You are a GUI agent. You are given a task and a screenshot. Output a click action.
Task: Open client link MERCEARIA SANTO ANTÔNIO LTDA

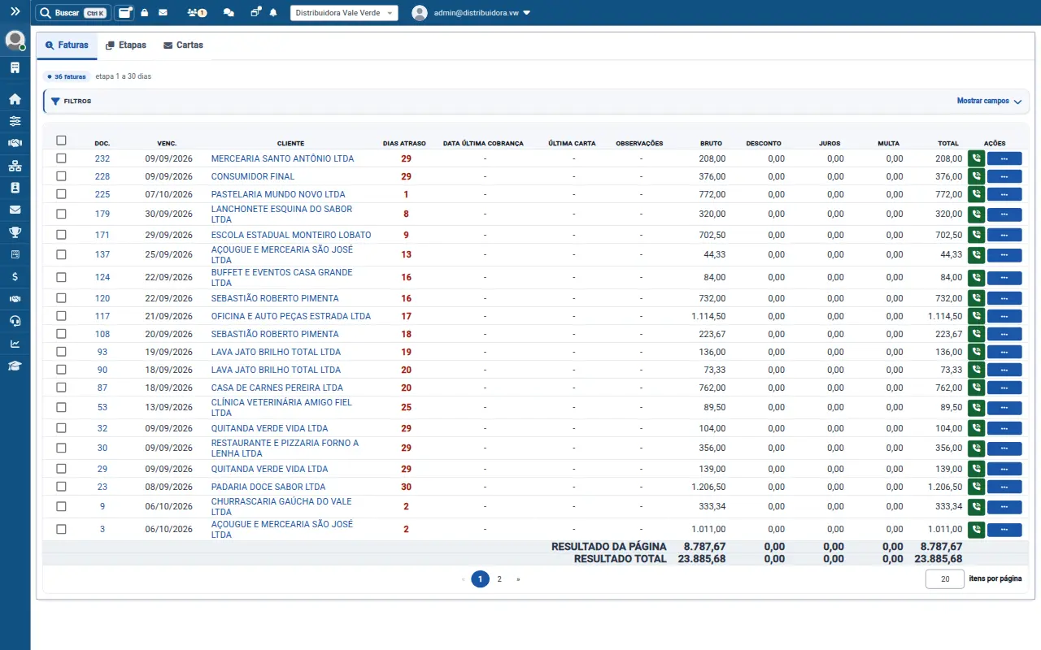(x=282, y=158)
